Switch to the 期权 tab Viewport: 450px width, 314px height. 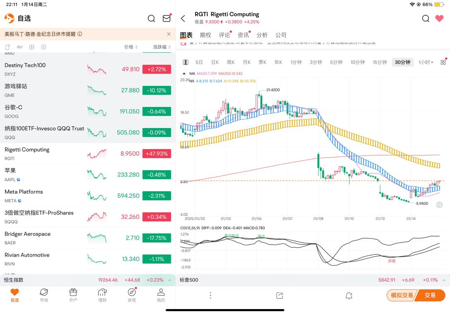coord(206,35)
